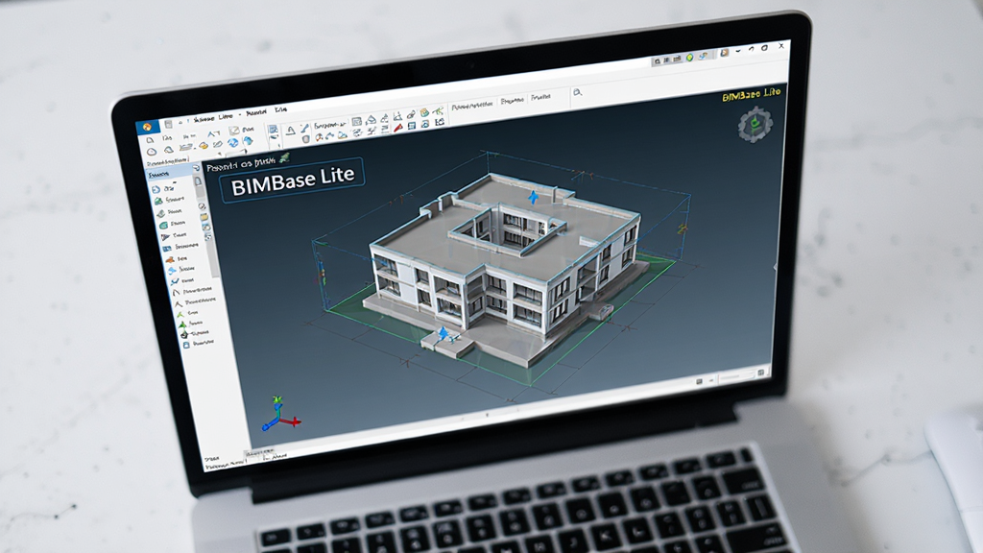Click the side panel vertical scrollbar
Viewport: 983px width, 553px height.
click(214, 257)
